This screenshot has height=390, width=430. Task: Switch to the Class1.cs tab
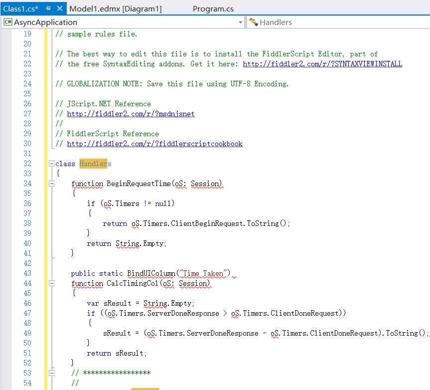[x=20, y=9]
